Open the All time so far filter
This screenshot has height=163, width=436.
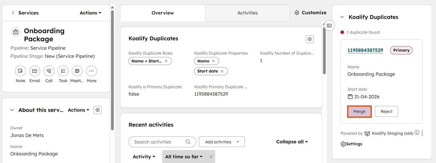(184, 156)
